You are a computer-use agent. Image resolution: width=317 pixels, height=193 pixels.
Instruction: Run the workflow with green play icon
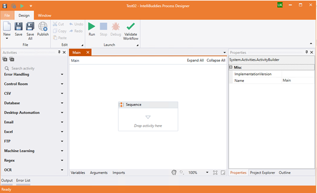point(92,26)
